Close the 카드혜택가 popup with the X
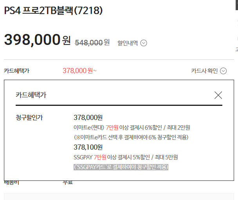The image size is (238, 200). pyautogui.click(x=218, y=95)
